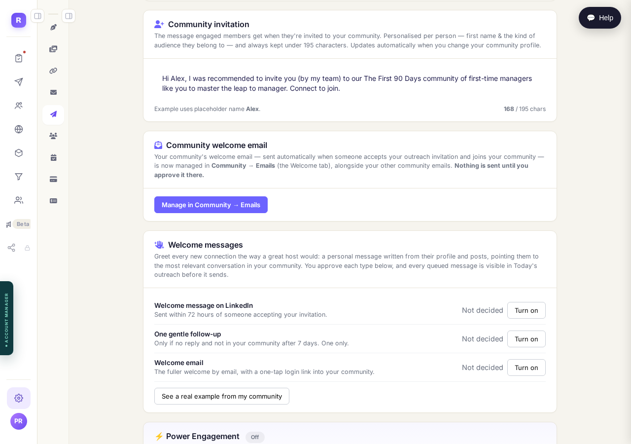Turn on One gentle follow-up

coord(526,339)
